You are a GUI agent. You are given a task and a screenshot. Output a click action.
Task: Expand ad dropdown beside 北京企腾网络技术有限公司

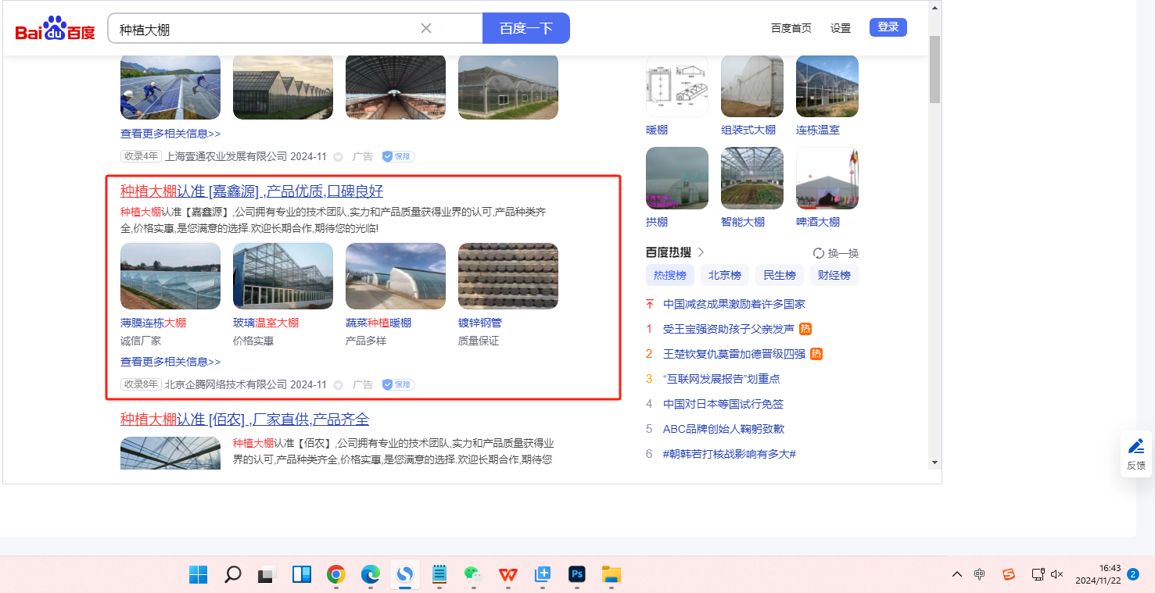point(338,385)
